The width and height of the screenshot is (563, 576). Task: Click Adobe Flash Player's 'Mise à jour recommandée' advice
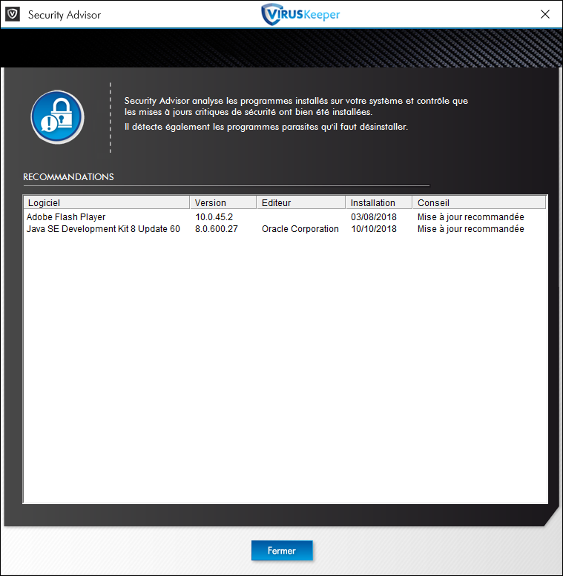coord(470,217)
